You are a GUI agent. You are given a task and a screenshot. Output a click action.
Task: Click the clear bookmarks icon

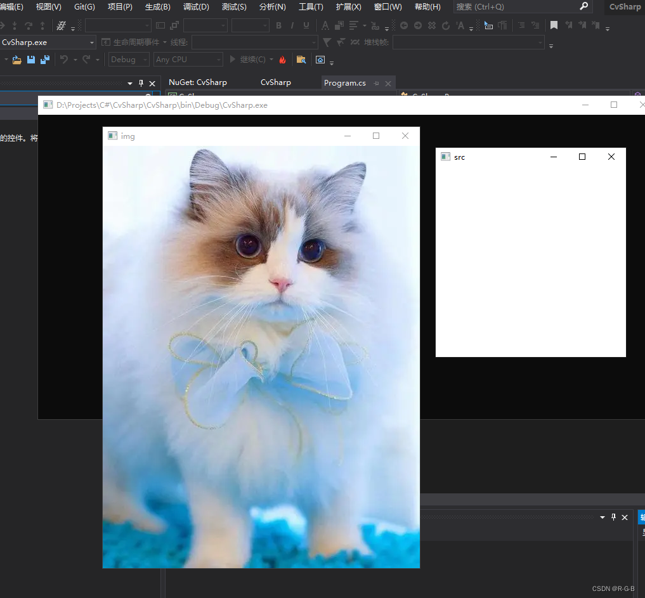[x=596, y=25]
